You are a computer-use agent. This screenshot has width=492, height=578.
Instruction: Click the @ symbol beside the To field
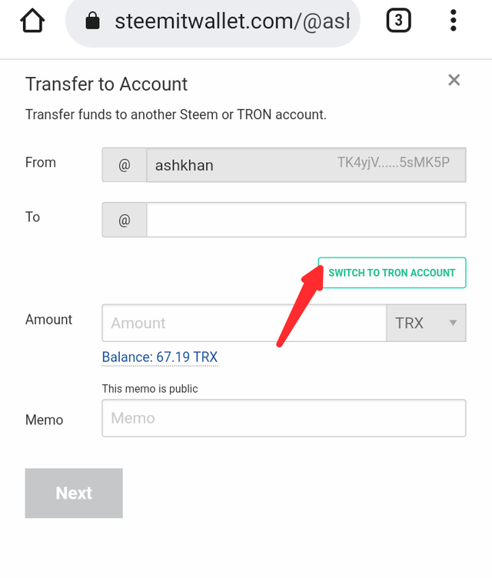[125, 220]
